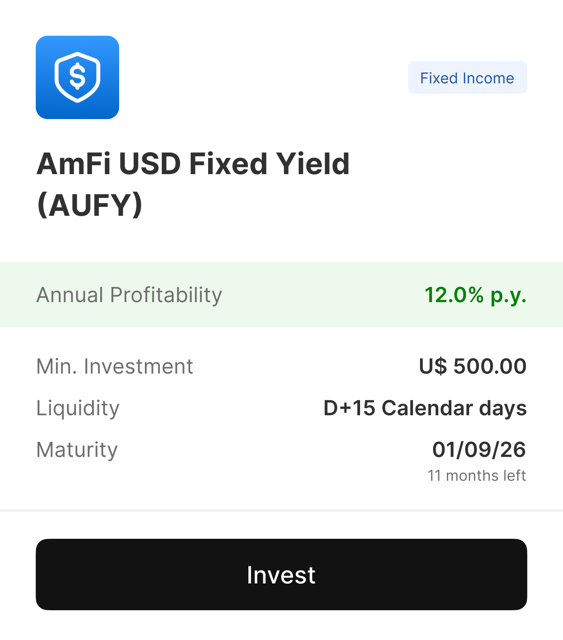
Task: Click the 11 months left note
Action: (x=477, y=476)
